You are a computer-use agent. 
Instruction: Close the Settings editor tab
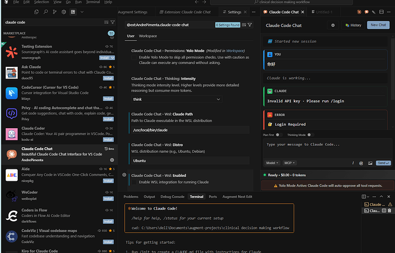coord(245,12)
